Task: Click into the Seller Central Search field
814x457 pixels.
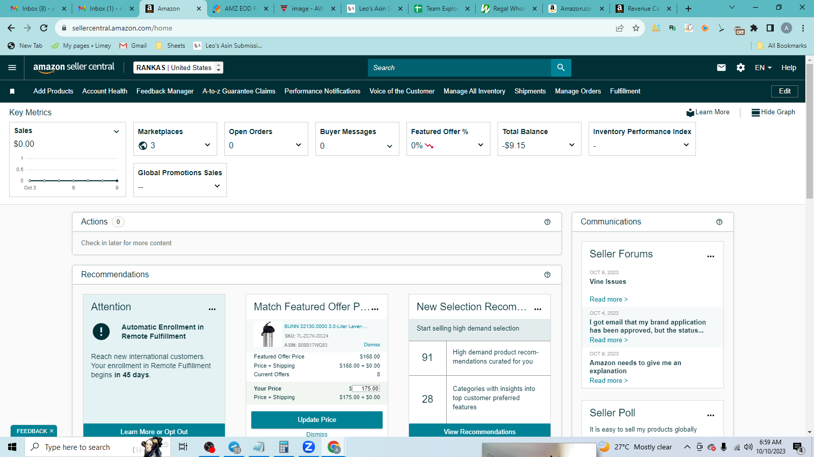Action: (459, 68)
